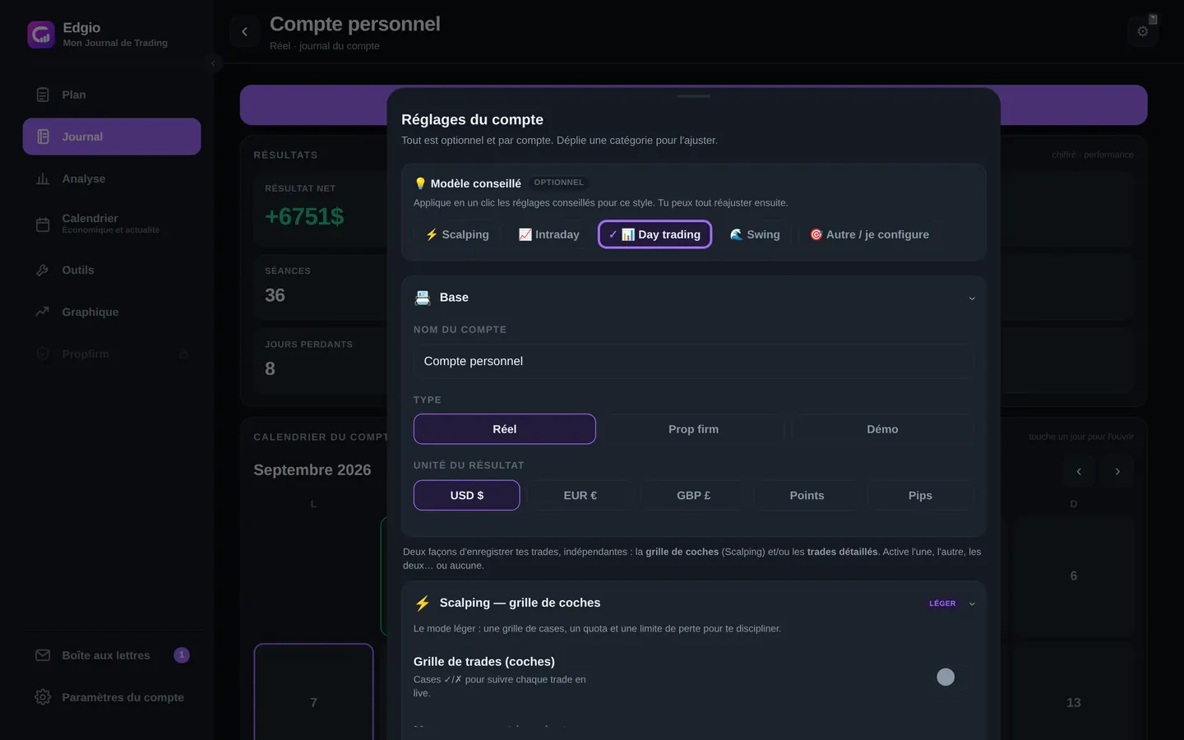
Task: Select the Day trading preset
Action: [x=655, y=234]
